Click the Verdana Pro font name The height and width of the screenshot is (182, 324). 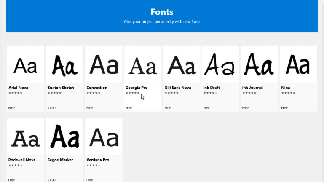click(x=98, y=160)
